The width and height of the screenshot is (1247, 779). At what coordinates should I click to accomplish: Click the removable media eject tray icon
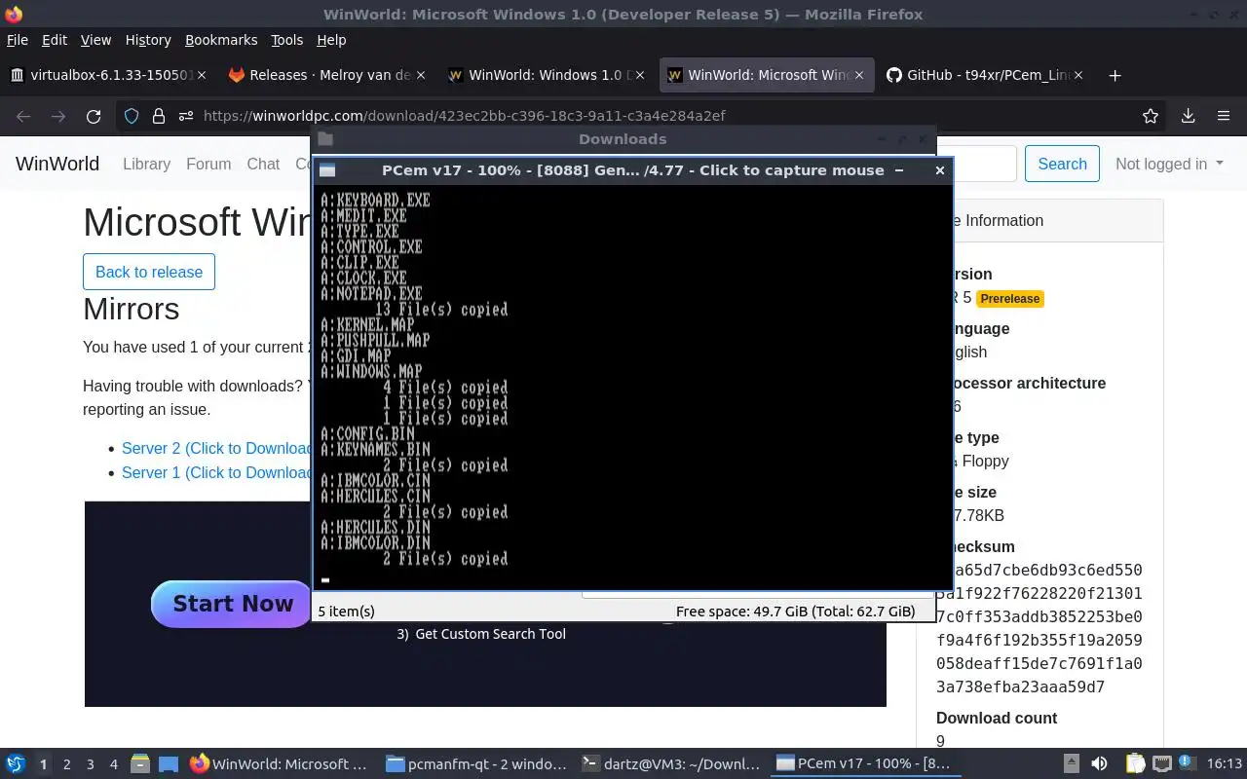coord(1072,764)
